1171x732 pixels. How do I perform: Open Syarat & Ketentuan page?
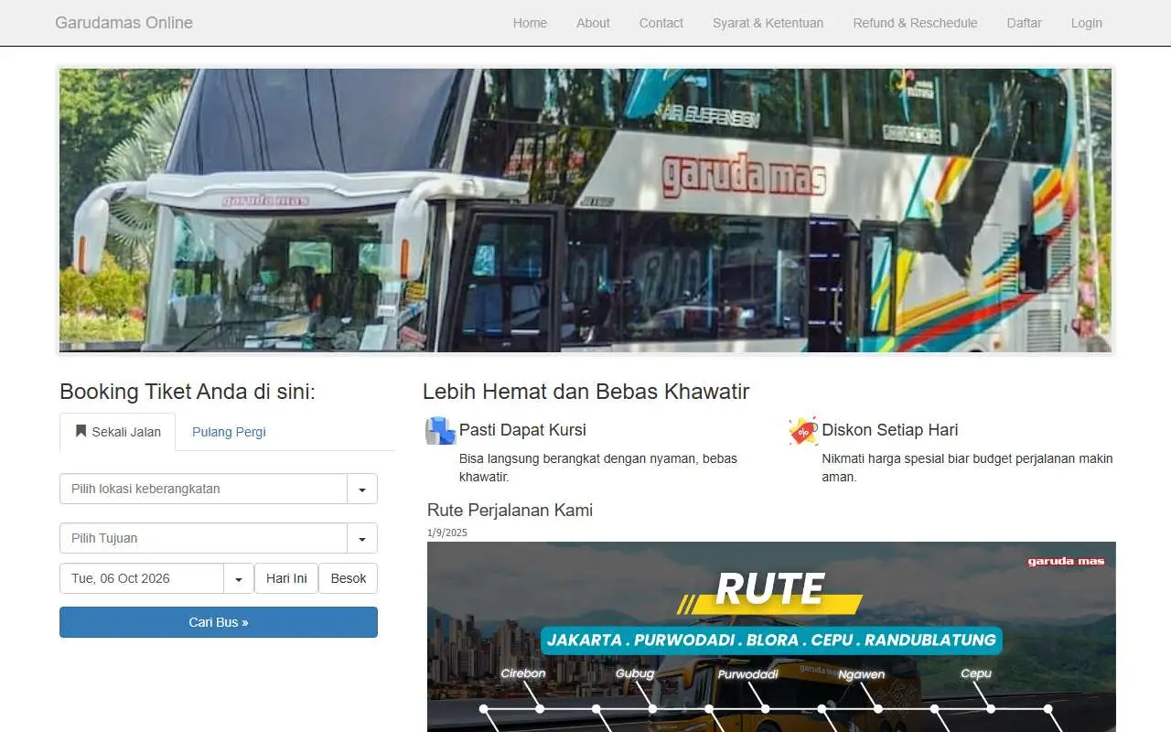(768, 23)
